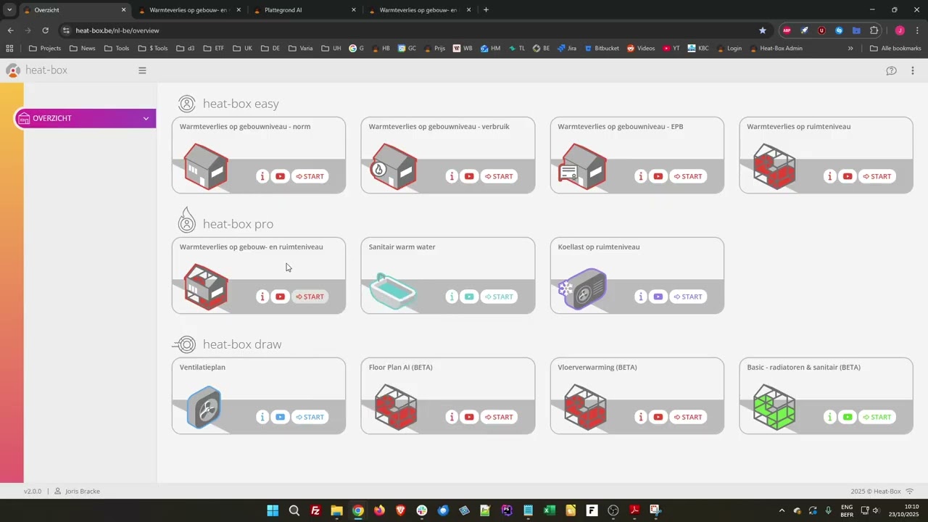Play YouTube video for Warmteverlies op ruimteniveau
This screenshot has height=522, width=928.
[848, 176]
